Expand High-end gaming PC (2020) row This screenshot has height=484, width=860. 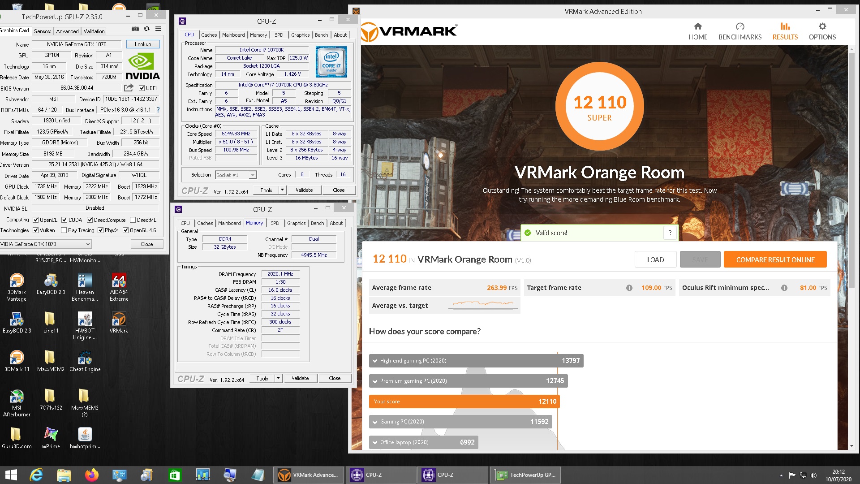[476, 361]
